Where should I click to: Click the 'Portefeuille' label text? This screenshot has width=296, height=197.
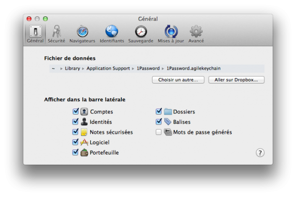click(x=104, y=153)
